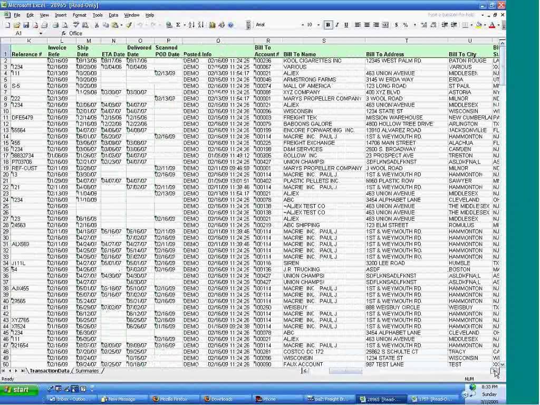Image resolution: width=540 pixels, height=405 pixels.
Task: Open the Format menu
Action: (80, 15)
